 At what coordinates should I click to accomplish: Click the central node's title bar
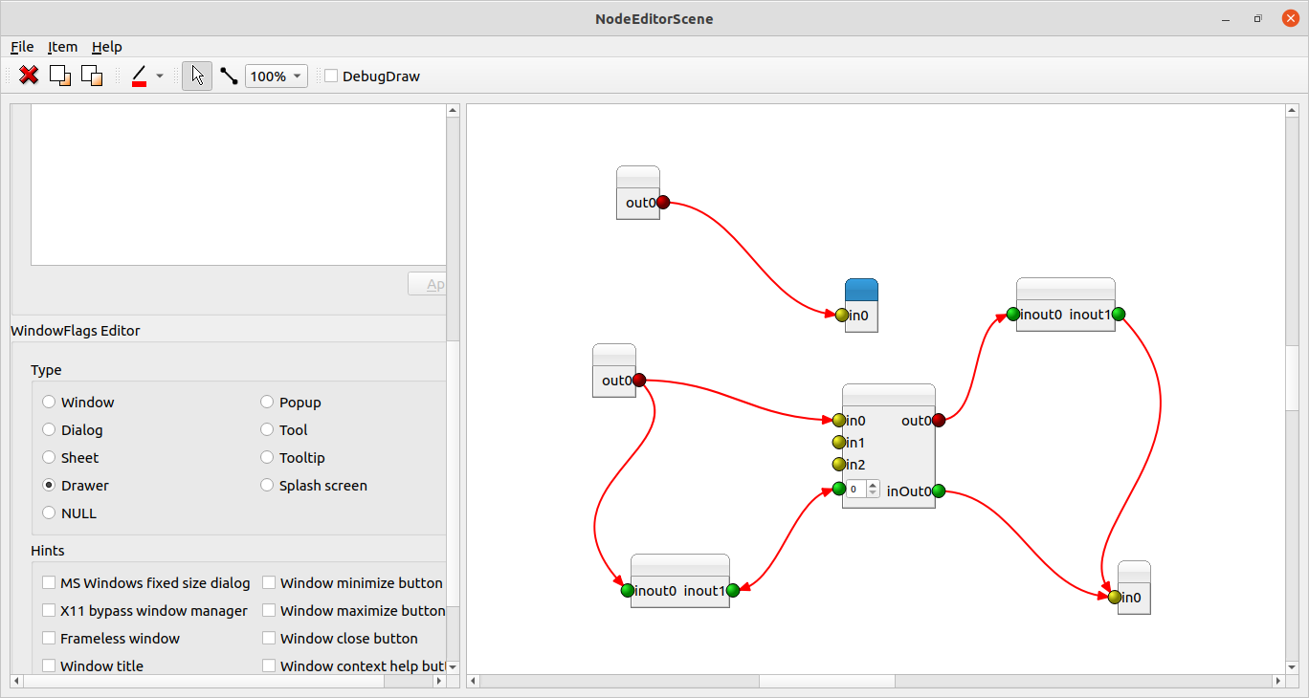(889, 395)
